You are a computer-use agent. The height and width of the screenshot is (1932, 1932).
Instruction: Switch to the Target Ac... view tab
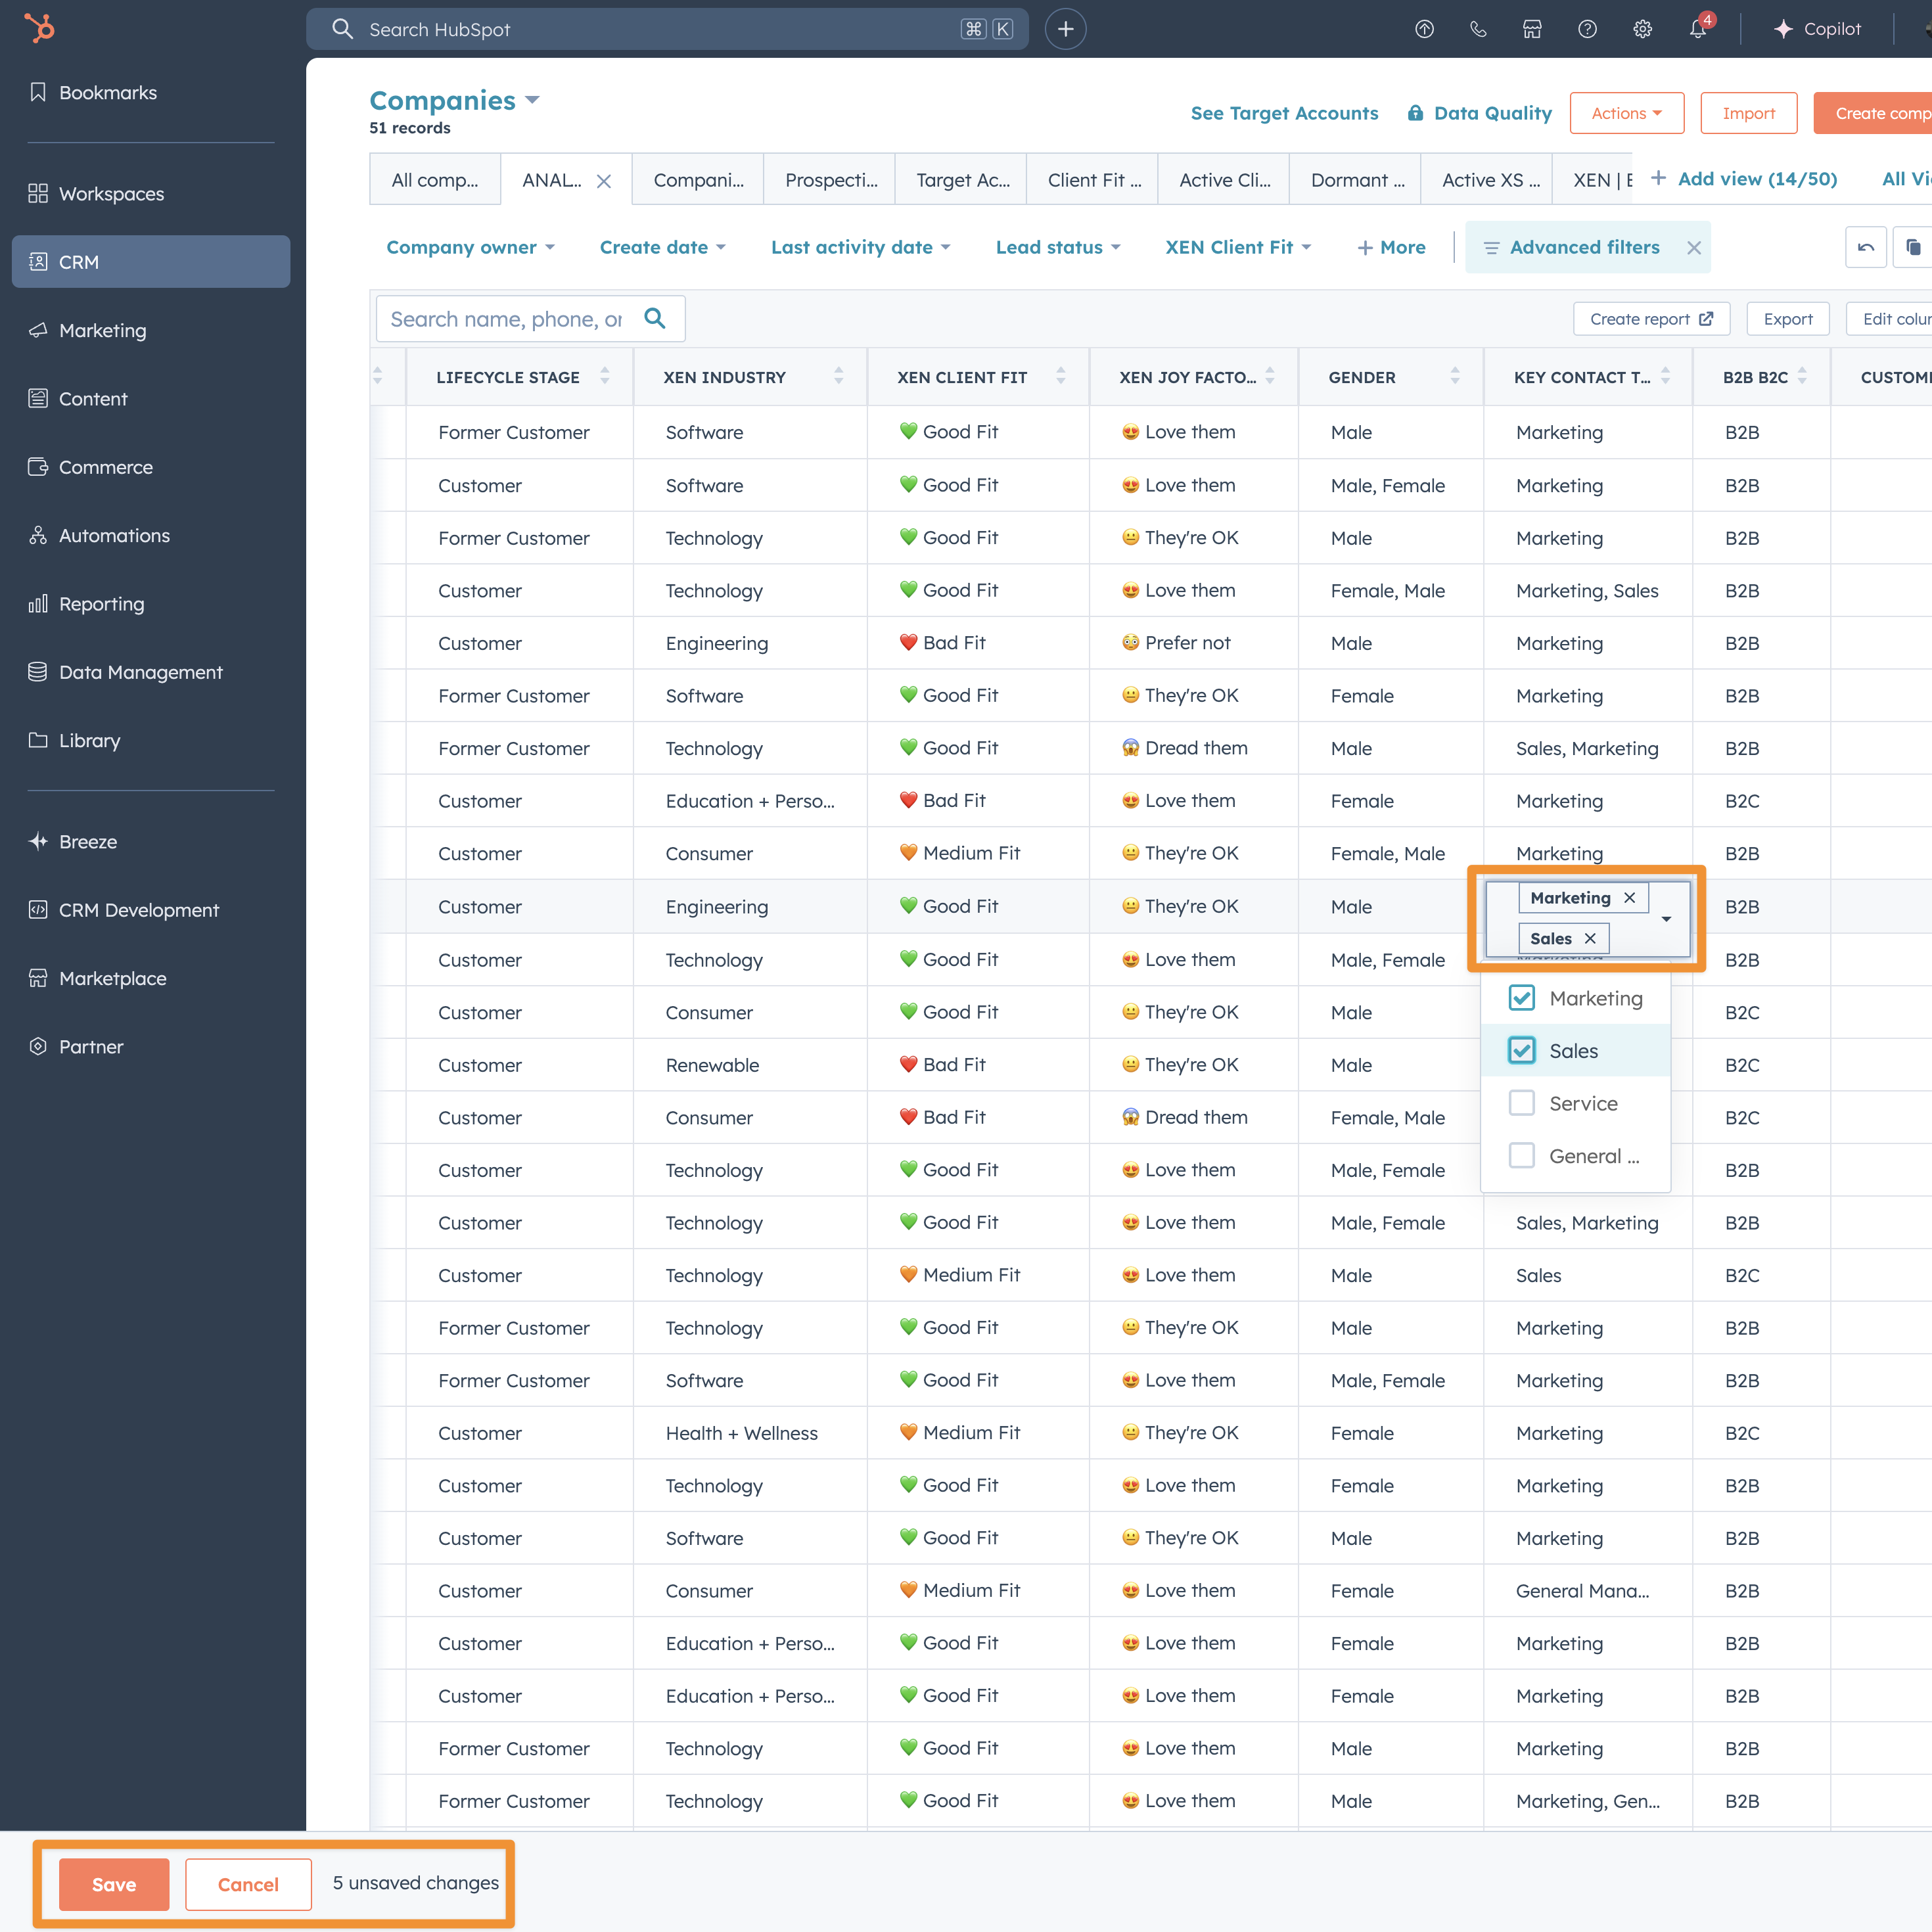click(x=962, y=180)
